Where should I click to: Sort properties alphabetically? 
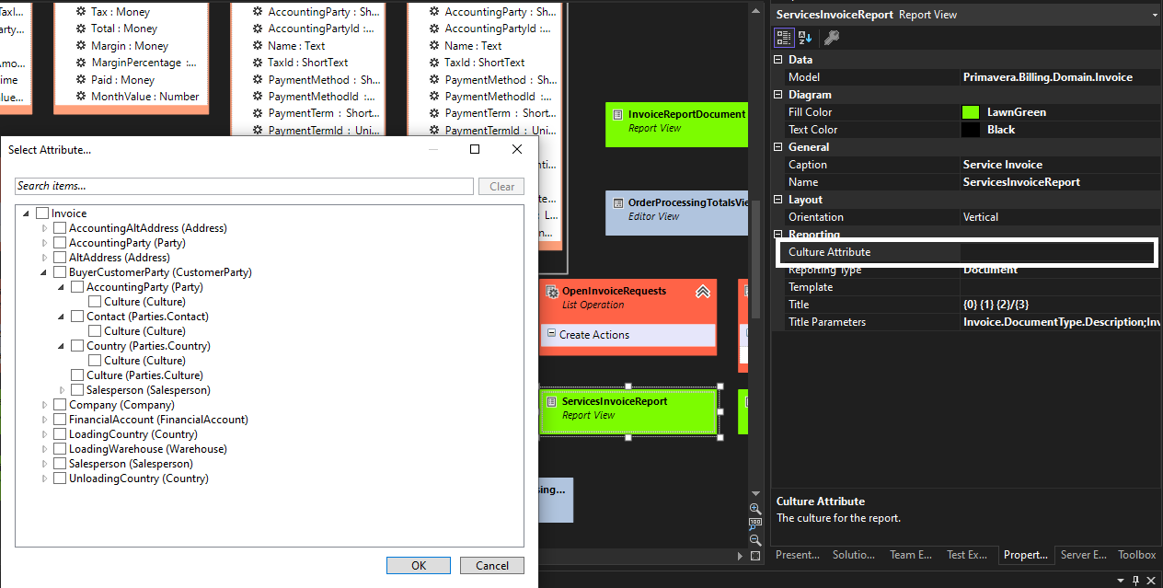(x=805, y=38)
